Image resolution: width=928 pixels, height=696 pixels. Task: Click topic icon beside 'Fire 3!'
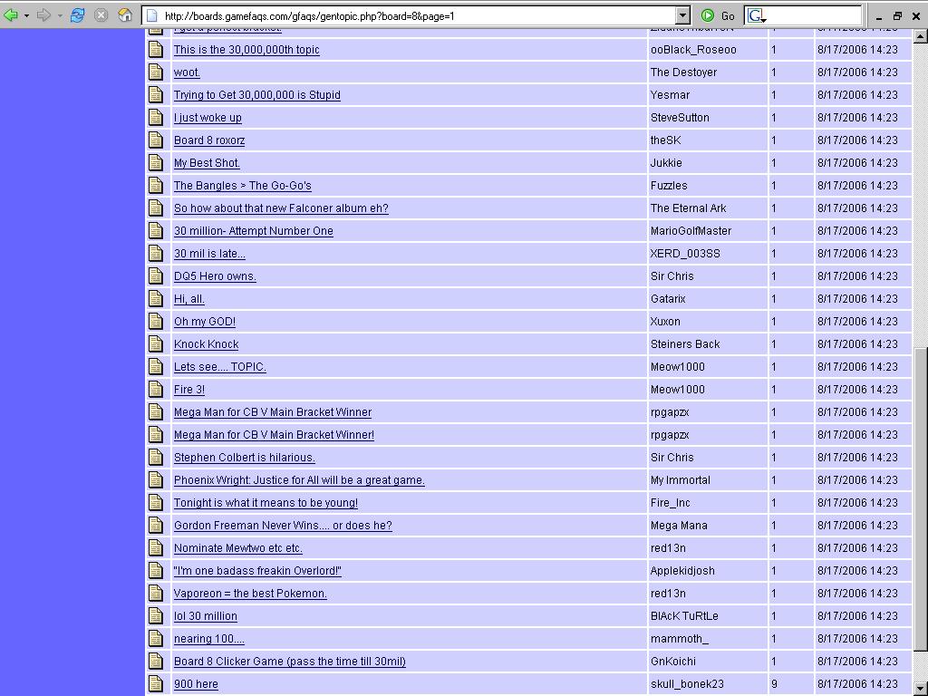coord(156,390)
